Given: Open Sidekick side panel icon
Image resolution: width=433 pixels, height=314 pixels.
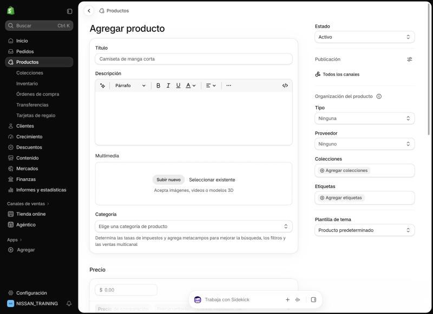Looking at the screenshot, I should 313,299.
